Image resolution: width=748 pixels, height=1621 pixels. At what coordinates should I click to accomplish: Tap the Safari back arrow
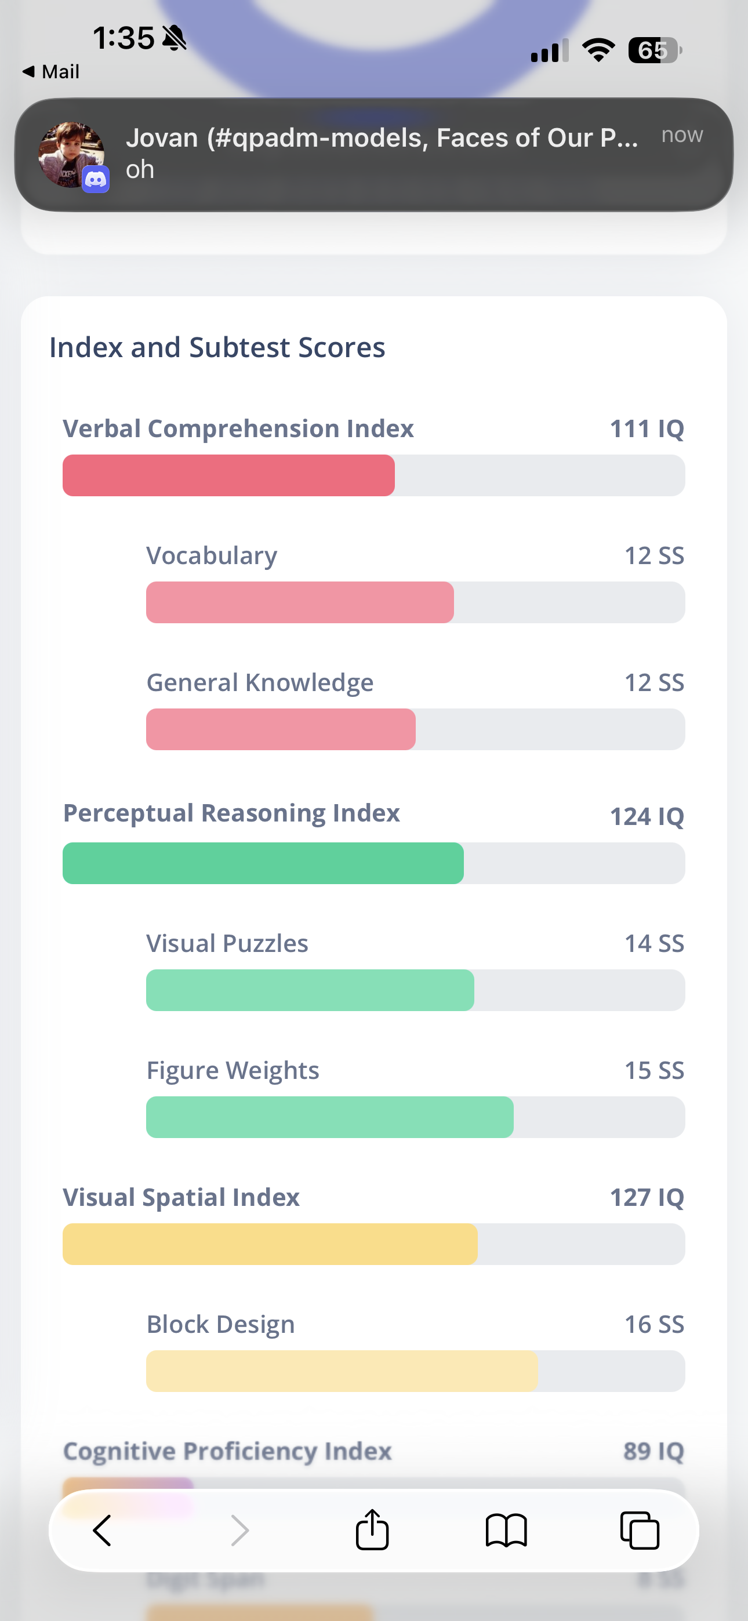(x=102, y=1530)
